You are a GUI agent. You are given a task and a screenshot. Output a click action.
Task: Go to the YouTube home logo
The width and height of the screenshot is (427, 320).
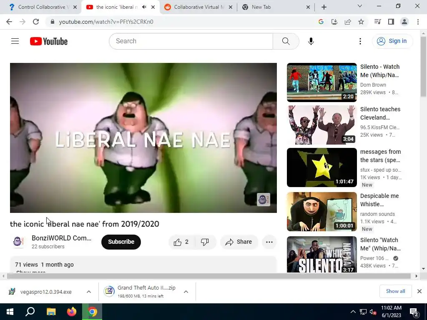tap(49, 41)
